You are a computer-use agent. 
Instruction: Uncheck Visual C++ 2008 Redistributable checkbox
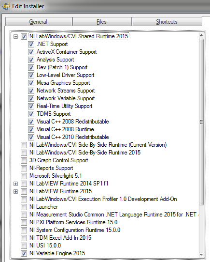click(31, 122)
